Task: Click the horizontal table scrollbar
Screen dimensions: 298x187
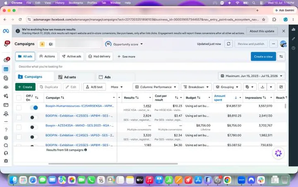Action: tap(113, 164)
